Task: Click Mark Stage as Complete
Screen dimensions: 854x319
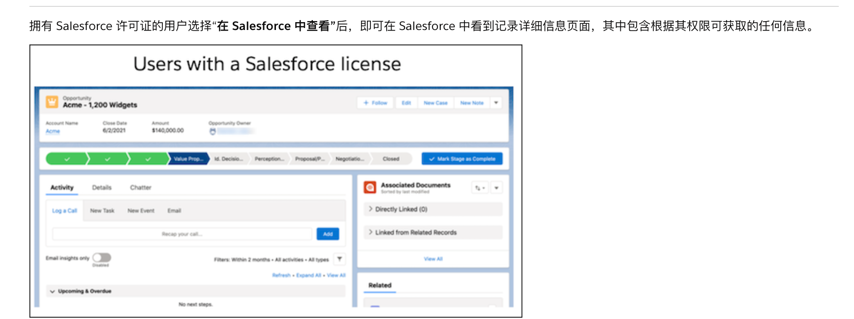Action: (462, 159)
